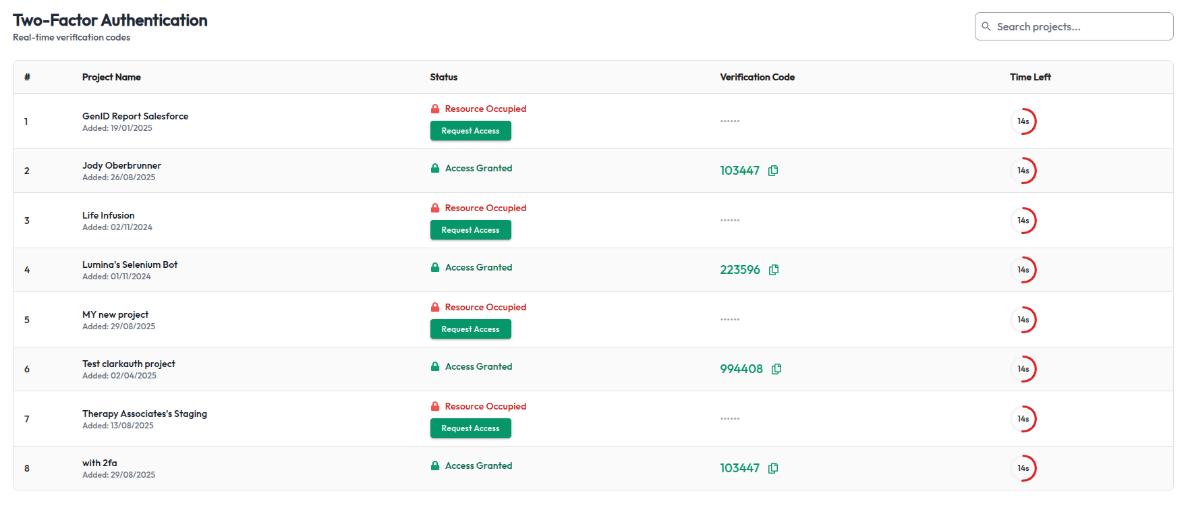
Task: Click the search magnifier icon
Action: pyautogui.click(x=986, y=26)
